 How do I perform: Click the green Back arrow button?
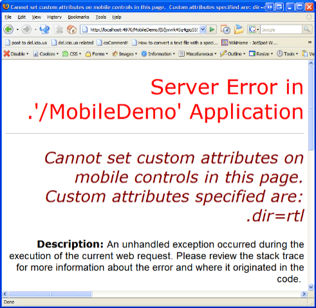click(x=8, y=30)
